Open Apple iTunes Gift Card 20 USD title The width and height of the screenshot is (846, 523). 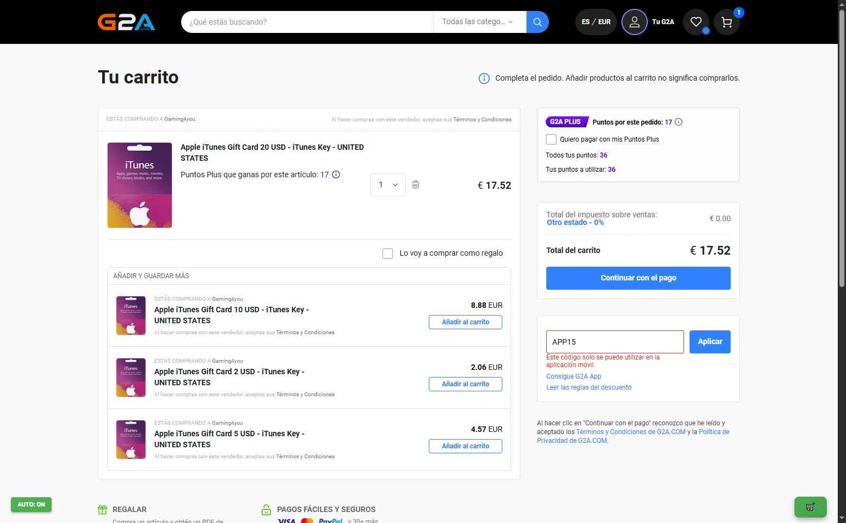point(272,153)
